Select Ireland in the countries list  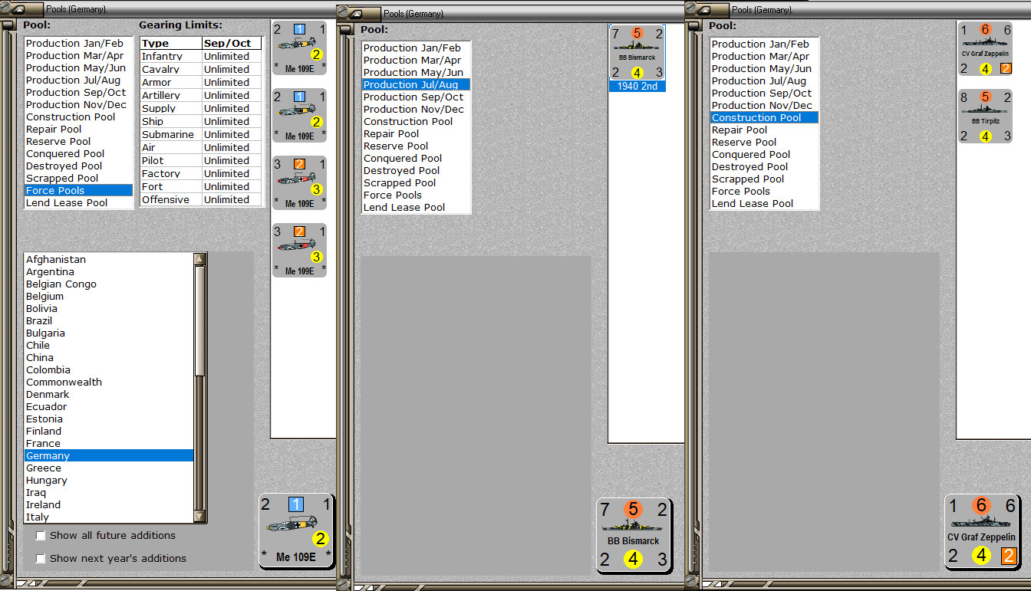pyautogui.click(x=109, y=505)
